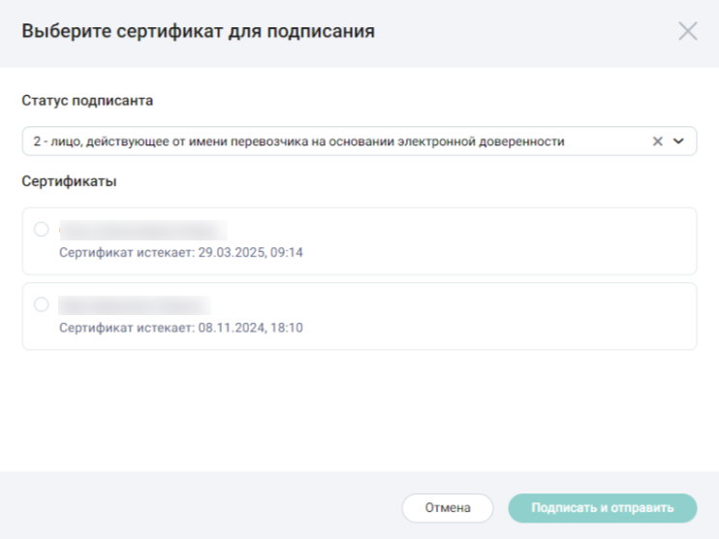Click the selected status text in dropdown
The width and height of the screenshot is (719, 539).
(x=298, y=142)
